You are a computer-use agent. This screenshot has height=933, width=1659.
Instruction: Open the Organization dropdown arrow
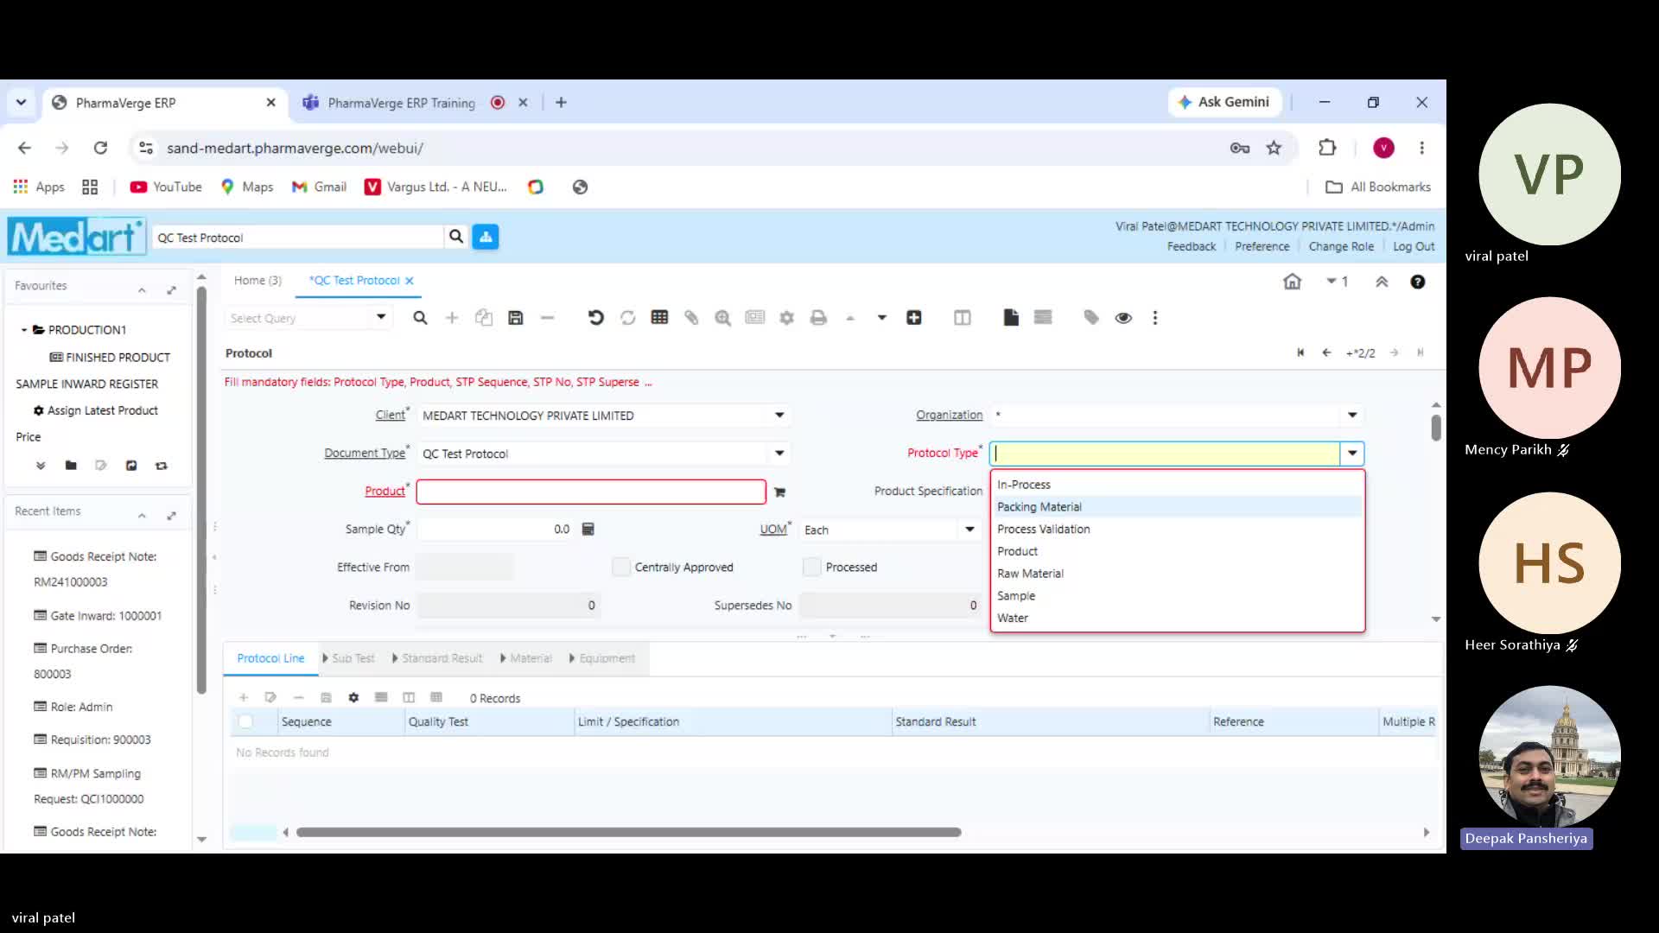[x=1352, y=416]
